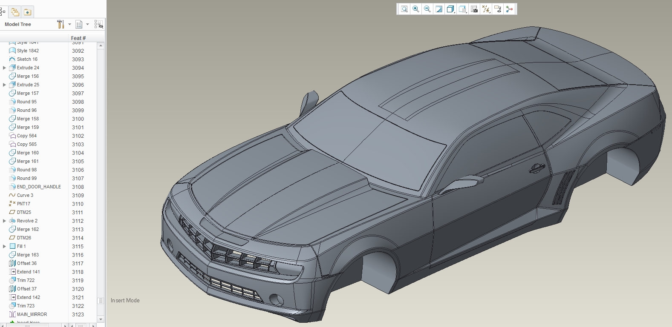The image size is (672, 327).
Task: Click feature number 3108 cell
Action: coord(78,187)
